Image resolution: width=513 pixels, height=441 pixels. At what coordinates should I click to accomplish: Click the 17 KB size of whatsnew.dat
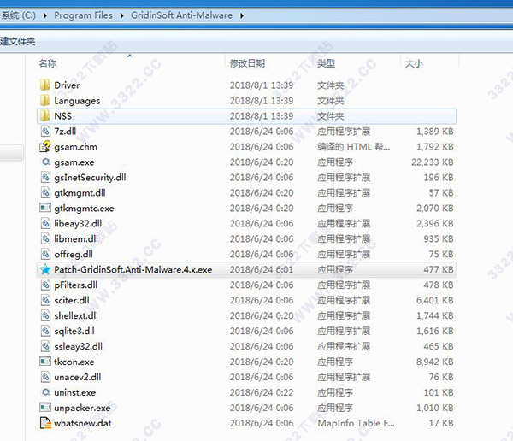[441, 423]
